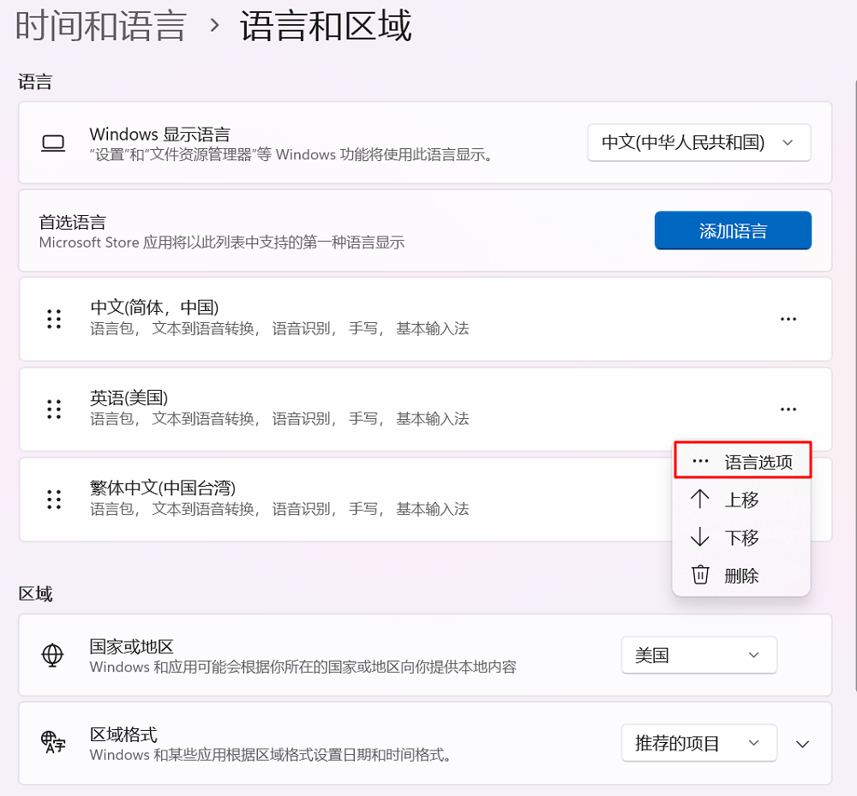Image resolution: width=857 pixels, height=796 pixels.
Task: Open the Windows 显示语言 dropdown
Action: [698, 142]
